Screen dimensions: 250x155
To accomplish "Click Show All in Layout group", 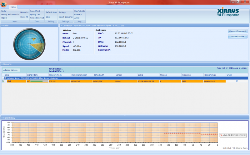I will tap(24, 17).
